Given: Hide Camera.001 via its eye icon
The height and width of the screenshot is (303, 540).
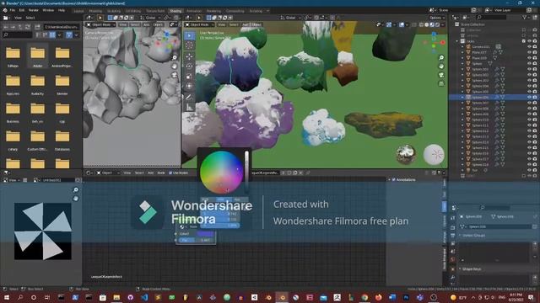Looking at the screenshot, I should [x=529, y=47].
